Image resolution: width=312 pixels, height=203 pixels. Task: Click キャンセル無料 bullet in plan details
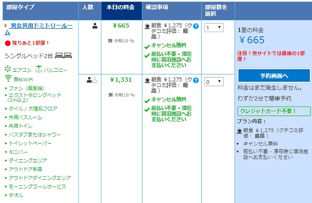click(261, 144)
